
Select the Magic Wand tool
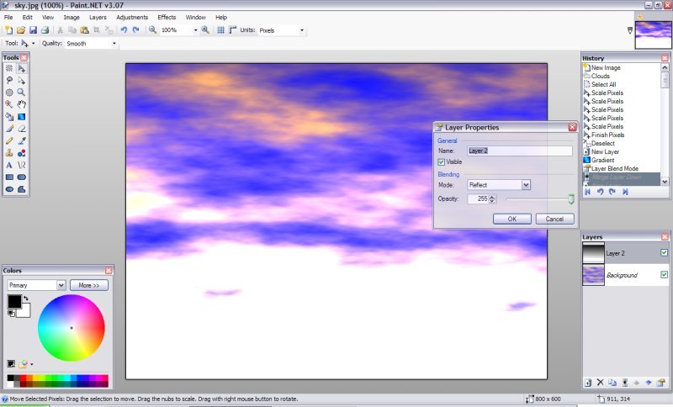(9, 104)
